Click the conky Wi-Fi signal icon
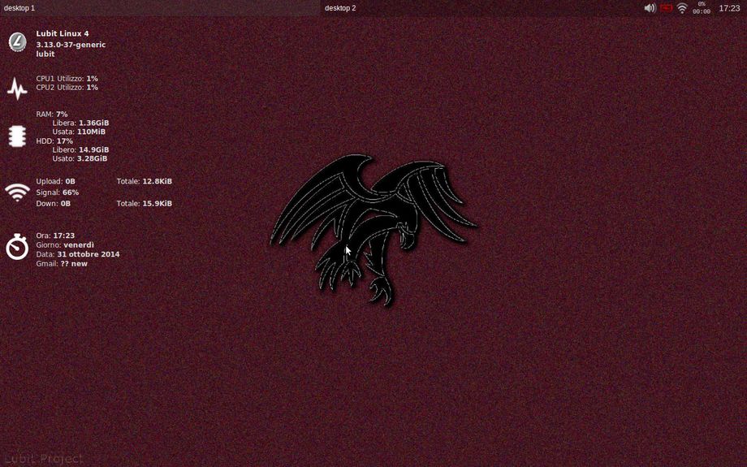Image resolution: width=747 pixels, height=467 pixels. [x=17, y=193]
